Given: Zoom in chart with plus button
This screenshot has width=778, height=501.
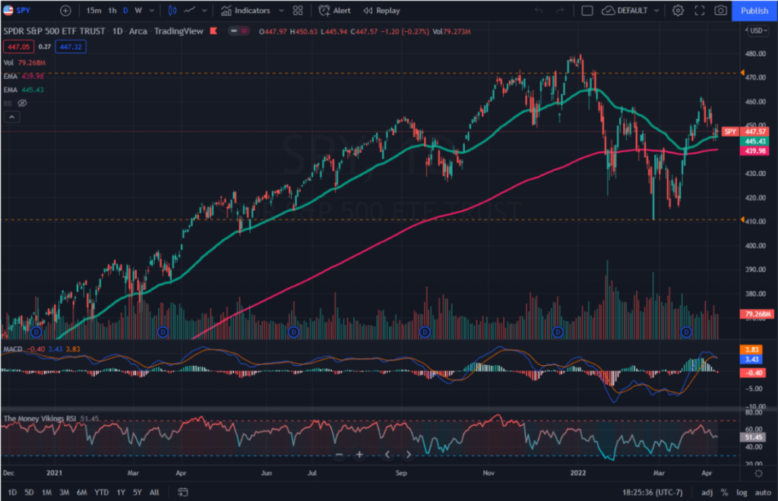Looking at the screenshot, I should pos(359,455).
